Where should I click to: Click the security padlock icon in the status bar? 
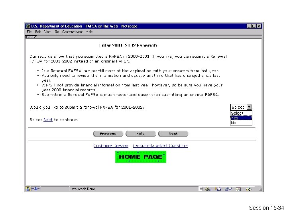pos(28,189)
